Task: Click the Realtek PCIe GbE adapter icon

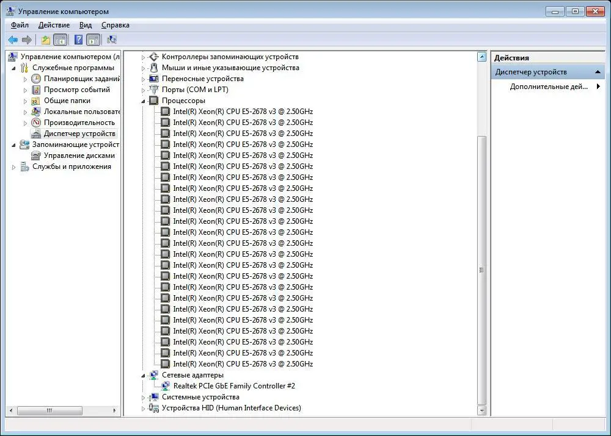Action: coord(166,386)
